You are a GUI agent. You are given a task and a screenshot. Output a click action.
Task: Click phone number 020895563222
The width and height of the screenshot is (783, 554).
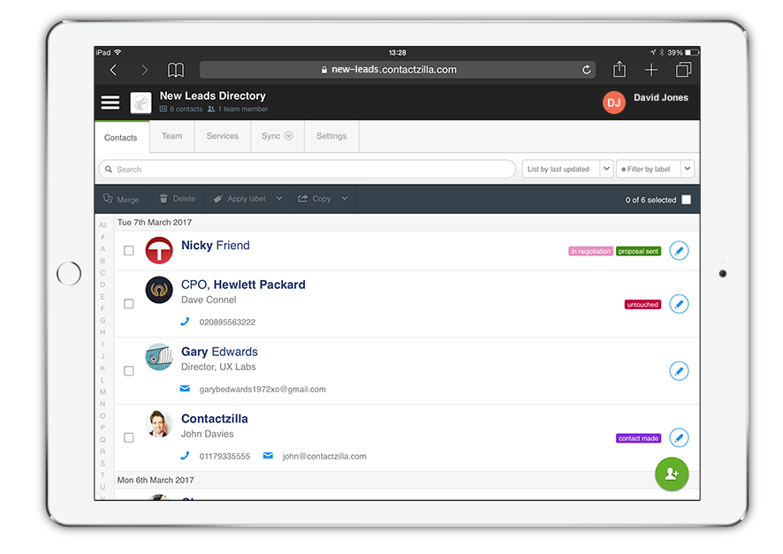coord(227,323)
